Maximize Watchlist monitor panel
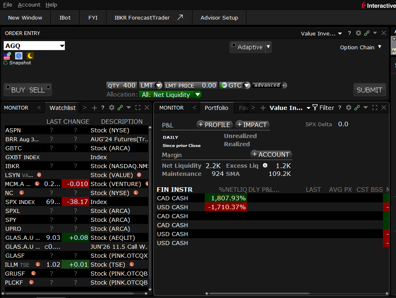The image size is (396, 298). point(138,107)
